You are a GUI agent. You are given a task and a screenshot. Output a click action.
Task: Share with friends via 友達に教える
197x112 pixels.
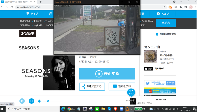pyautogui.click(x=92, y=87)
